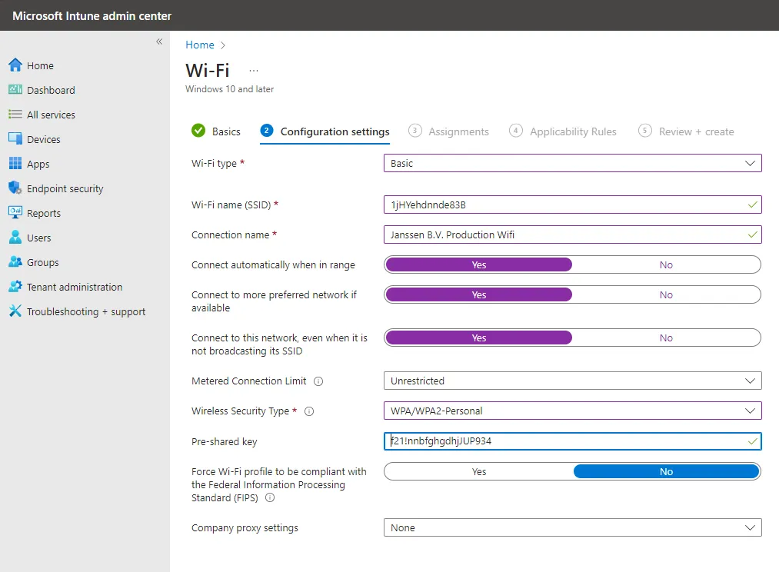Viewport: 779px width, 572px height.
Task: Click the Reports icon in sidebar
Action: (15, 212)
